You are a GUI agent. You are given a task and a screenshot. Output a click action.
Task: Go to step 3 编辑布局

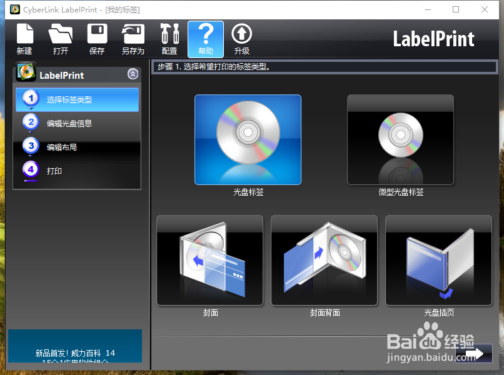tap(77, 147)
